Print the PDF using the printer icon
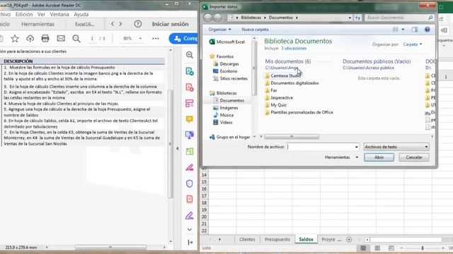This screenshot has height=254, width=453. [45, 38]
